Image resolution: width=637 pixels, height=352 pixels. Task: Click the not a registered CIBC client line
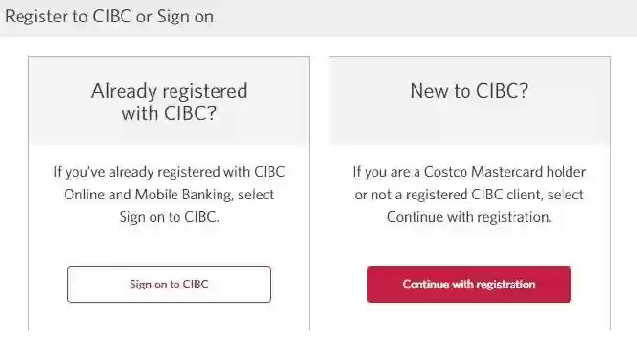469,195
